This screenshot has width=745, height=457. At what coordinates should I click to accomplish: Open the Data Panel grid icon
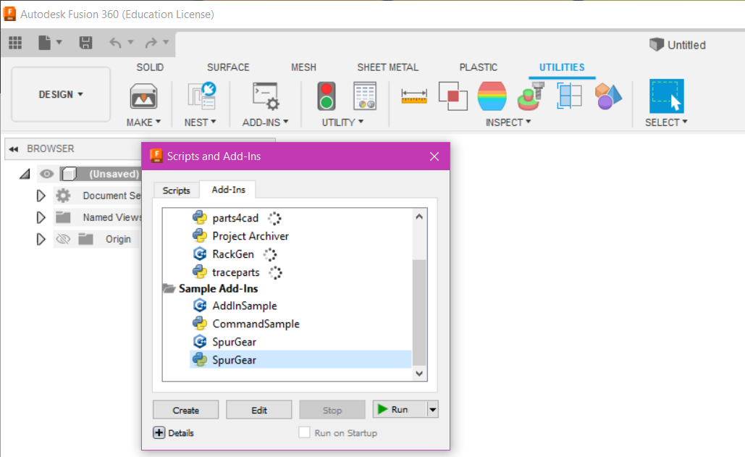15,43
